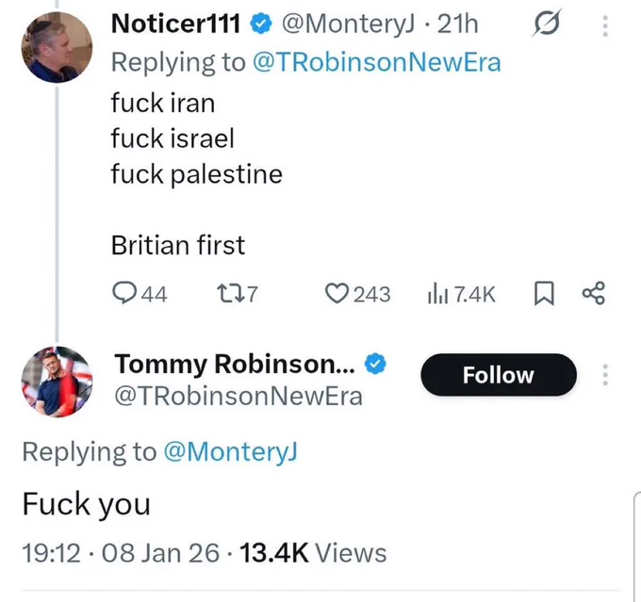Repost Noticer111's tweet with retweet icon

(238, 294)
